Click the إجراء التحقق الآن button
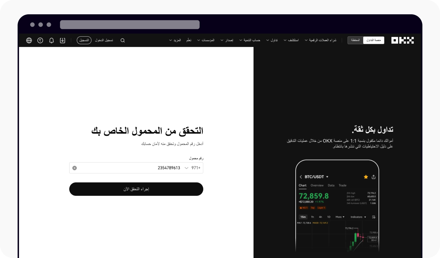Screen dimensions: 440x258 pos(136,189)
